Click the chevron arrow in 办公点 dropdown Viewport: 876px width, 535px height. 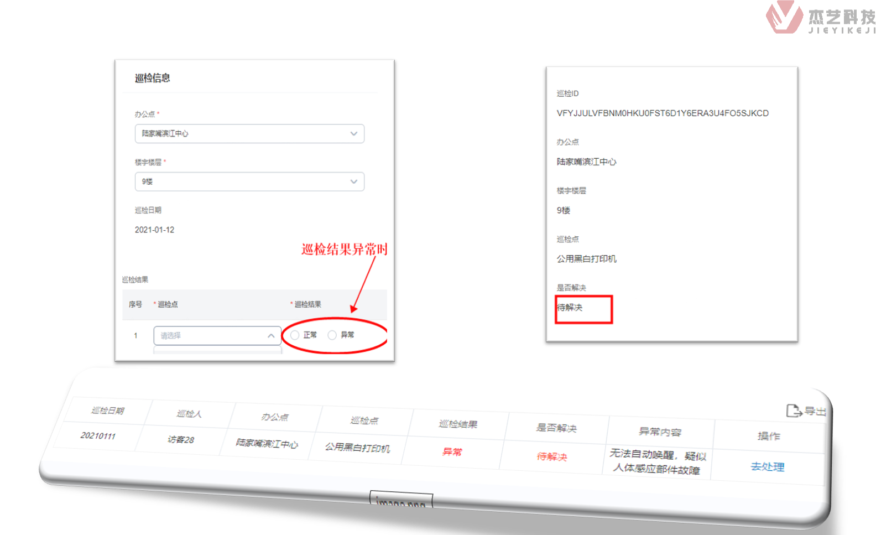coord(354,133)
